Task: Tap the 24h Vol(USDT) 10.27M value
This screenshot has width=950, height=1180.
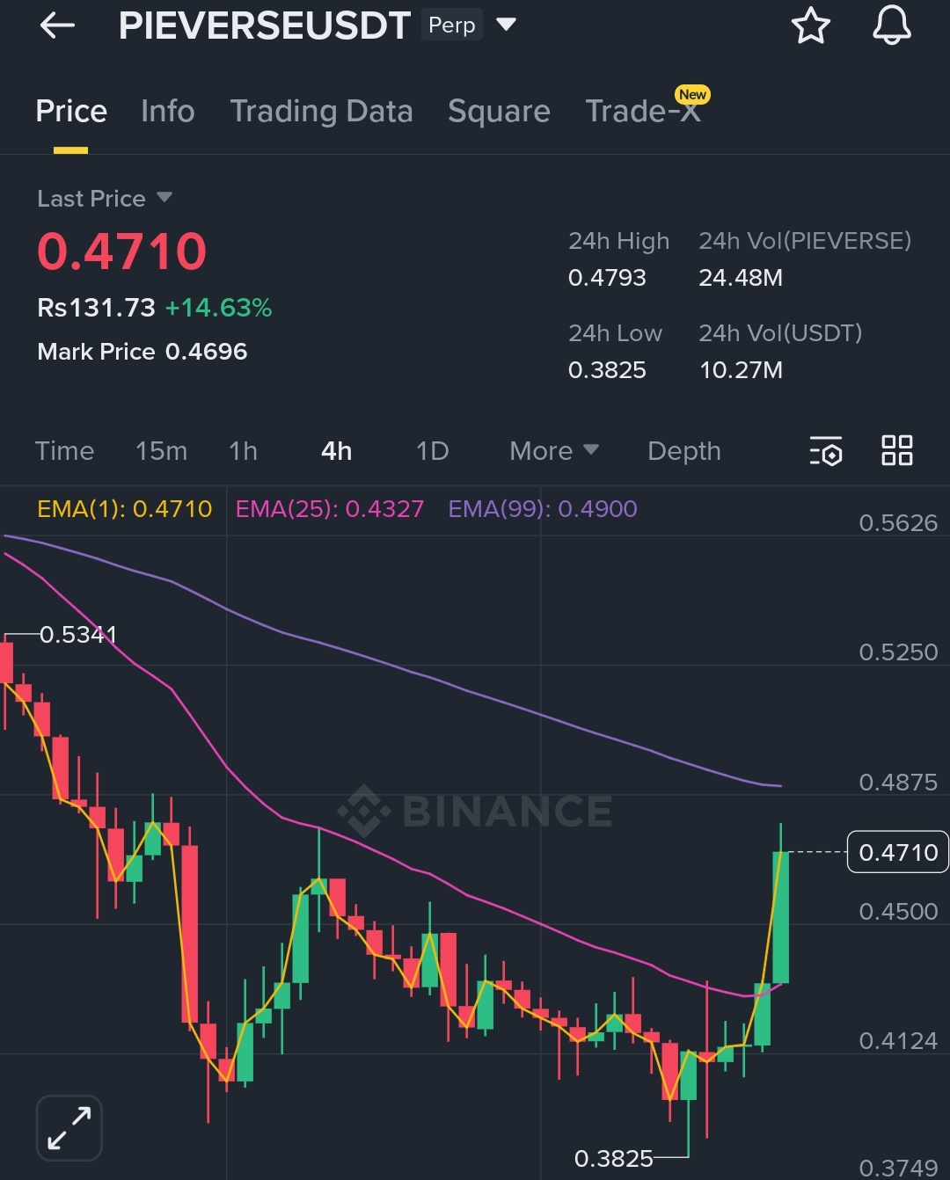Action: [x=741, y=370]
